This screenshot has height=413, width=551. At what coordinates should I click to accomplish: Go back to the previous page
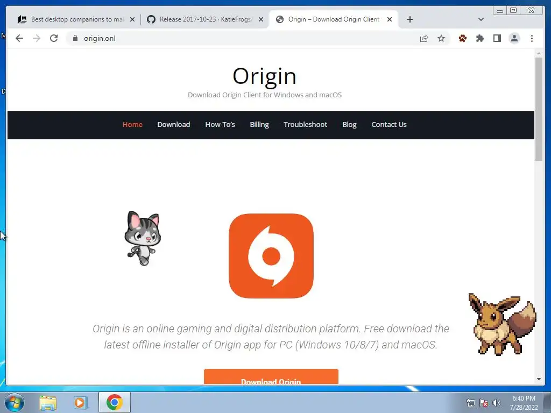19,38
